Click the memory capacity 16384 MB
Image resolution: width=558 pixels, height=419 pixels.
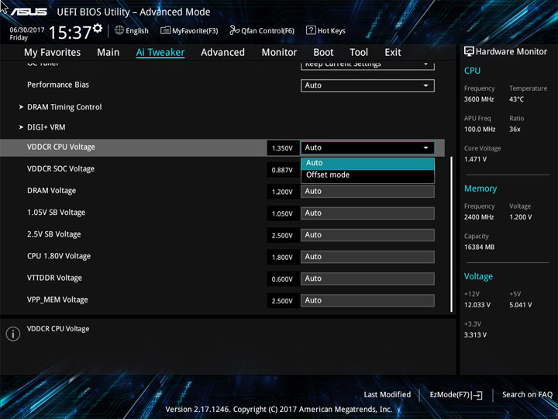pyautogui.click(x=480, y=247)
